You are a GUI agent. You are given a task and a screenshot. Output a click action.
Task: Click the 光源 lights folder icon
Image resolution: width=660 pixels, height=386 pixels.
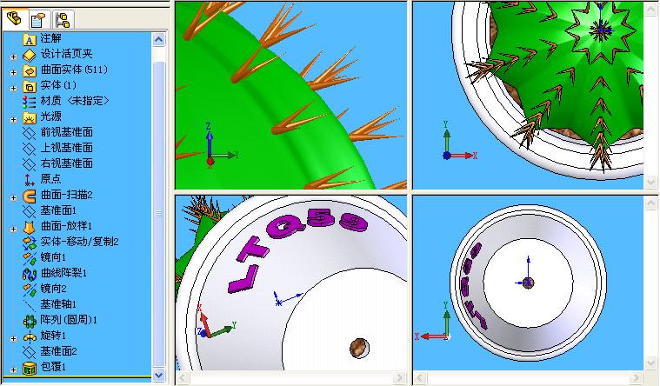(29, 117)
